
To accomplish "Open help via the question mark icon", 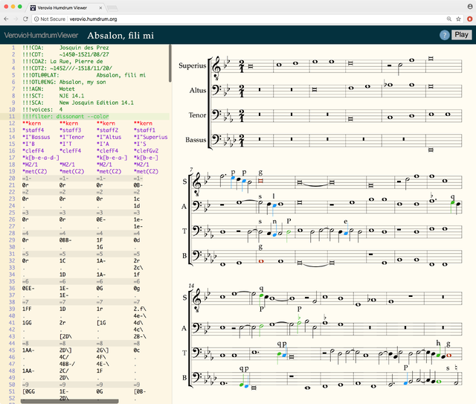I will point(445,35).
